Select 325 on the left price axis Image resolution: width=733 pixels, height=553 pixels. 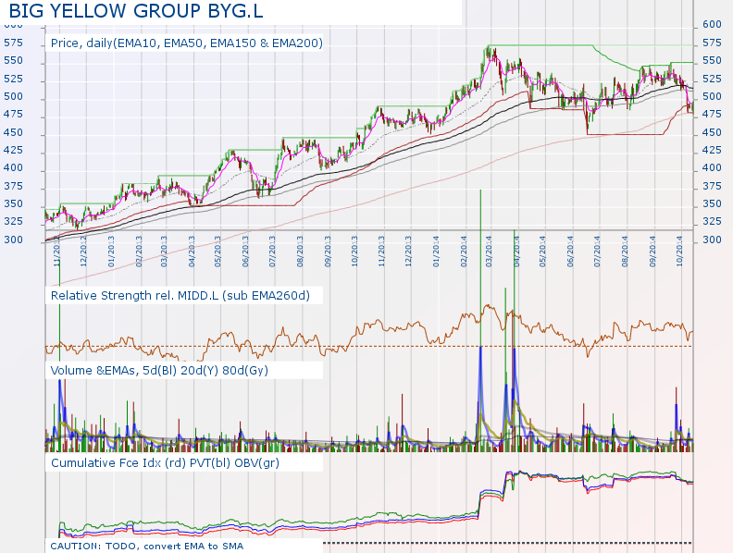[13, 221]
